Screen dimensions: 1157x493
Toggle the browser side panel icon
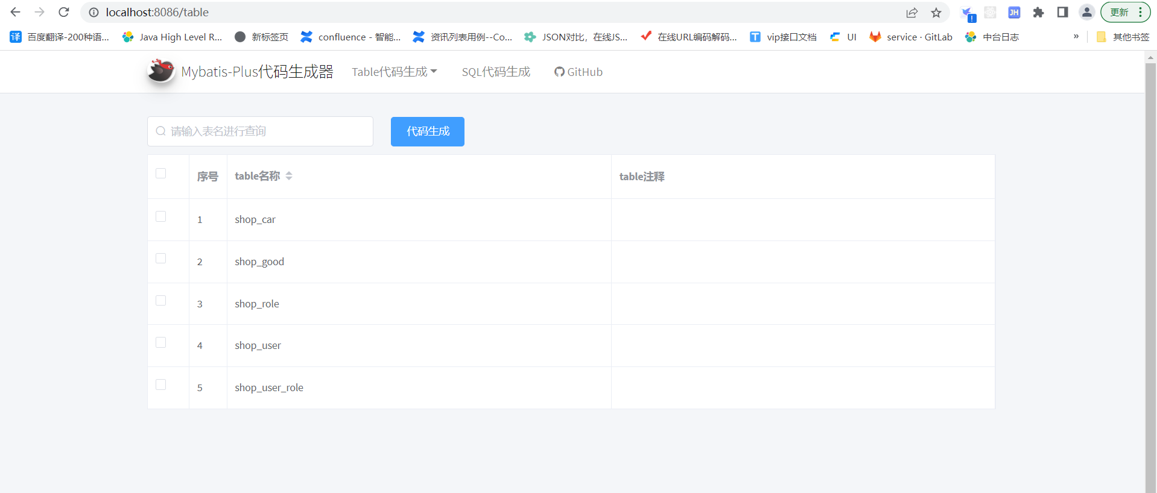coord(1062,12)
